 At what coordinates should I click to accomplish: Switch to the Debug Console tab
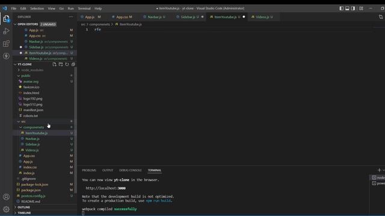point(131,170)
